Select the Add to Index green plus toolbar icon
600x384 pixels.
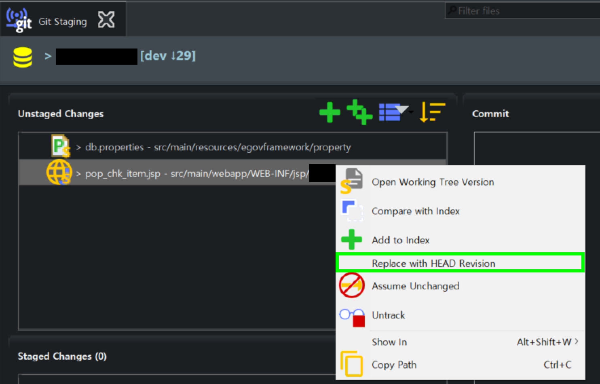point(330,112)
